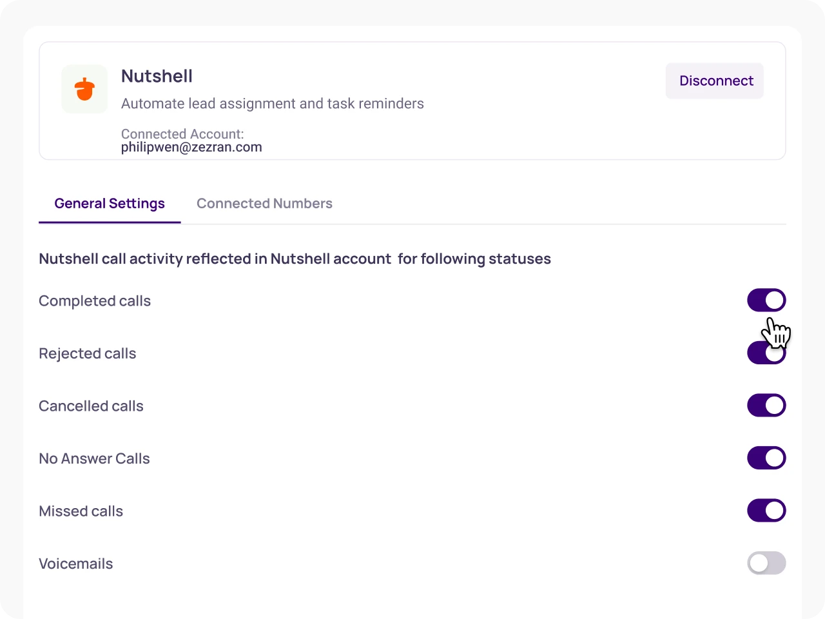Switch to the Connected Numbers tab
825x619 pixels.
pyautogui.click(x=264, y=204)
